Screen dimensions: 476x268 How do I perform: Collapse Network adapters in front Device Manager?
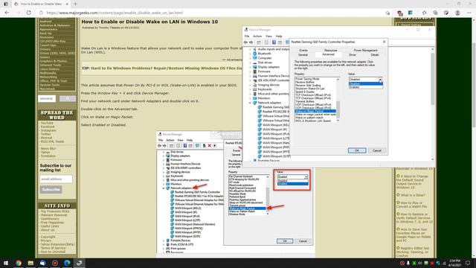click(250, 103)
